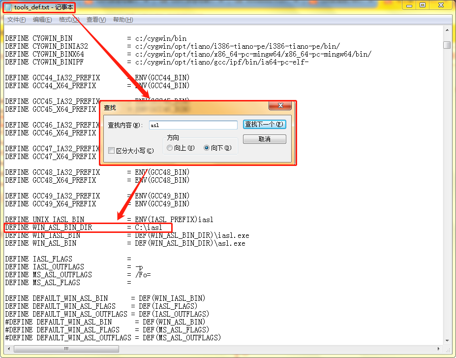Select the 向下(D) direction radio button
The height and width of the screenshot is (358, 456).
208,148
